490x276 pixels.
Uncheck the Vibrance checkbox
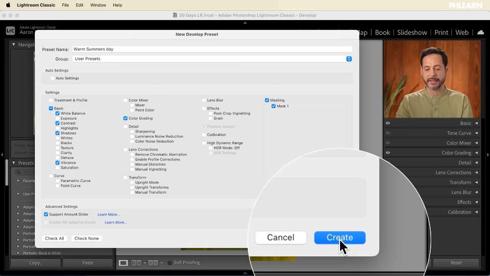57,163
